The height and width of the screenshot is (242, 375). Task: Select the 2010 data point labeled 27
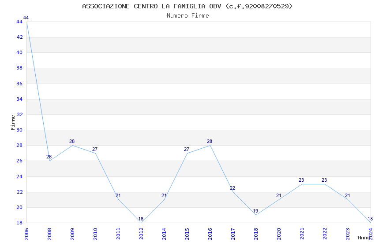[x=95, y=153]
